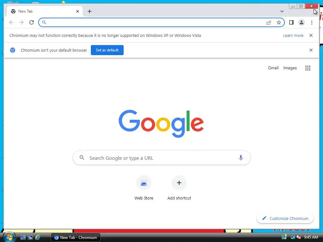Open the three-dot Chromium menu
The image size is (323, 242).
pyautogui.click(x=312, y=22)
